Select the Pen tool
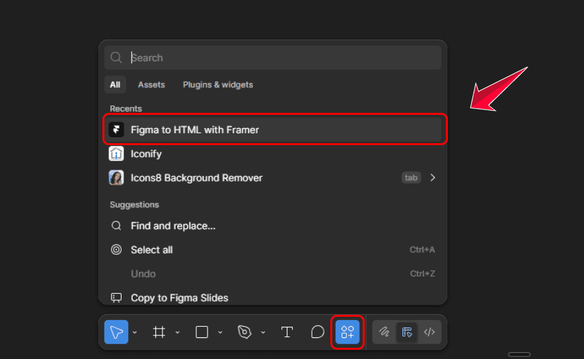 coord(244,332)
